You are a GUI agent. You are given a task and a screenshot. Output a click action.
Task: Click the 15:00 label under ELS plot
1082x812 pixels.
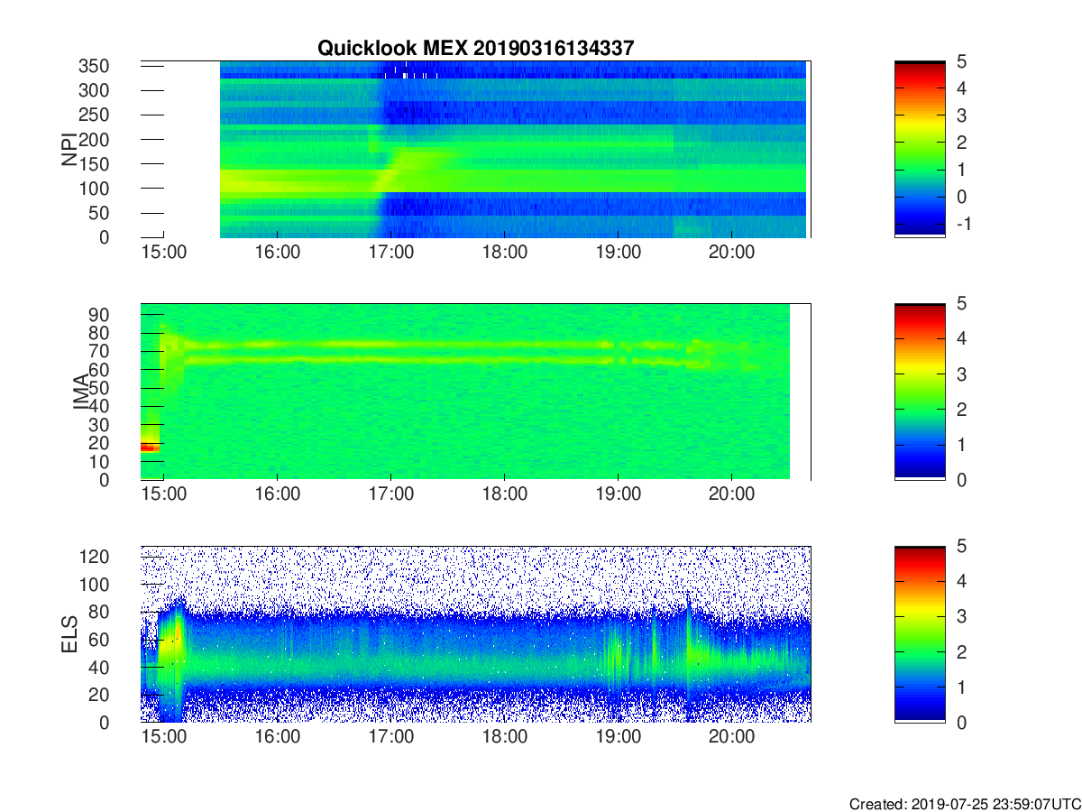coord(163,738)
